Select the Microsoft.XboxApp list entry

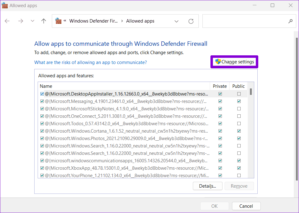click(127, 168)
